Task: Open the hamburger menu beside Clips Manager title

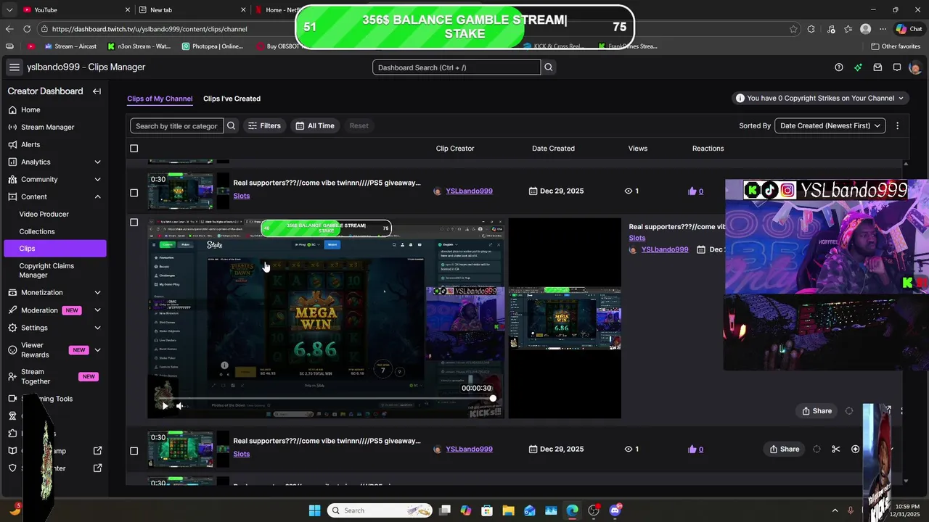Action: [14, 67]
